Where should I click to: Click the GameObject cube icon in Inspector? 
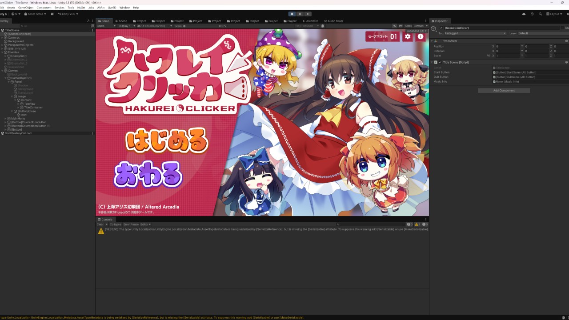pyautogui.click(x=433, y=29)
